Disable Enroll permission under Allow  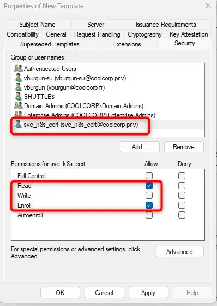[149, 205]
